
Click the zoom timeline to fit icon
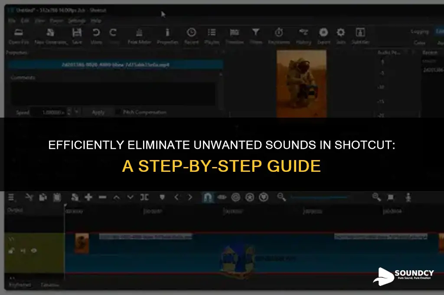[x=391, y=197]
